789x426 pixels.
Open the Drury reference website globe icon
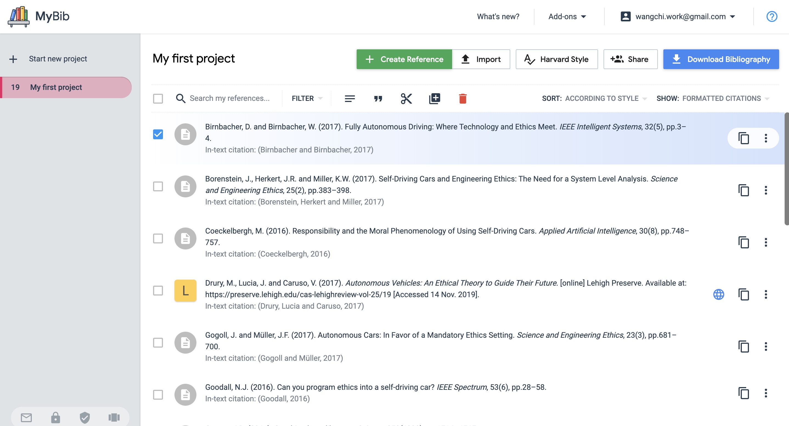tap(718, 294)
